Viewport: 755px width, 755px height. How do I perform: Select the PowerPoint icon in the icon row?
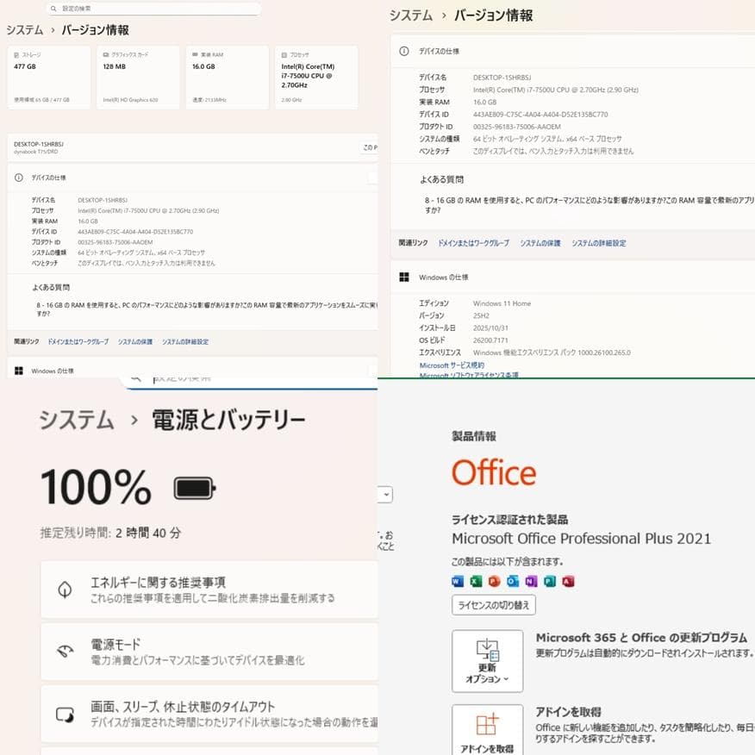click(492, 581)
